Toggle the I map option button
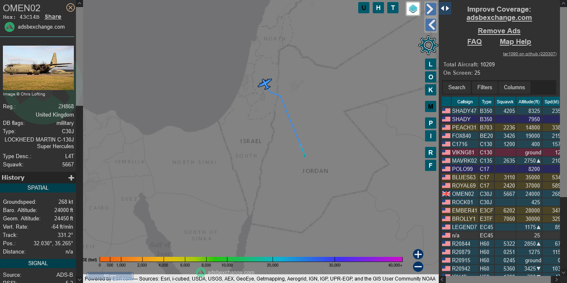This screenshot has width=567, height=283. (x=430, y=136)
